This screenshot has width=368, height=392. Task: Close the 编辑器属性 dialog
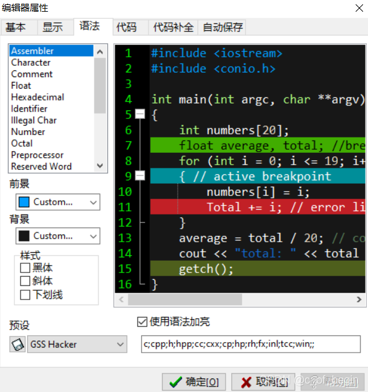click(359, 8)
